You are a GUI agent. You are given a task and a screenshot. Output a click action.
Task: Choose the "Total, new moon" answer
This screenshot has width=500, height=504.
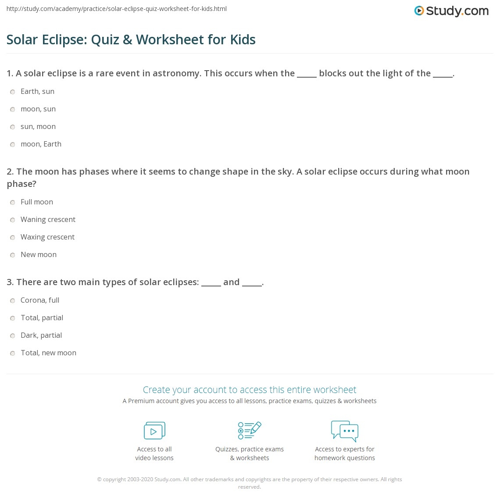click(x=13, y=354)
